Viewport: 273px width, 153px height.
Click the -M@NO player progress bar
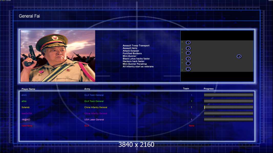(x=229, y=120)
